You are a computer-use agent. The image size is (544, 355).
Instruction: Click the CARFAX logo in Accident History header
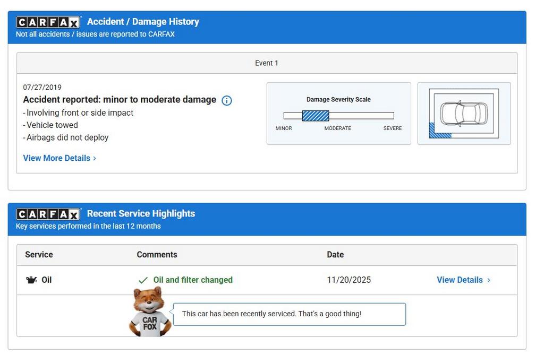coord(48,22)
